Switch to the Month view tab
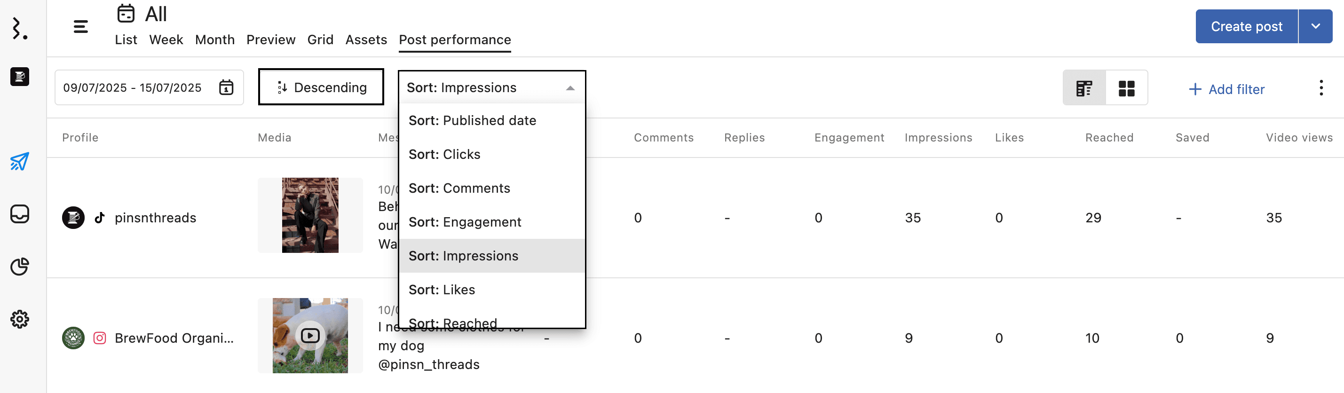This screenshot has width=1344, height=393. (214, 39)
